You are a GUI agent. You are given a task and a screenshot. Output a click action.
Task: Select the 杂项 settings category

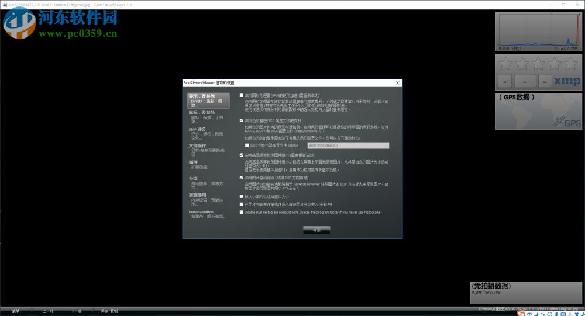tap(208, 183)
